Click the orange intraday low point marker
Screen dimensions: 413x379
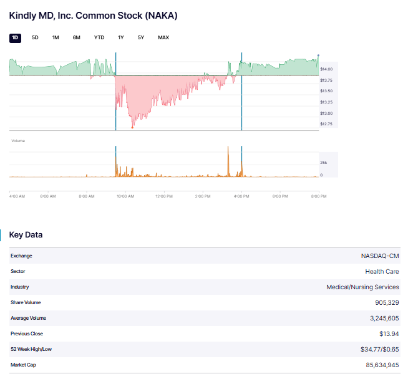tap(132, 128)
